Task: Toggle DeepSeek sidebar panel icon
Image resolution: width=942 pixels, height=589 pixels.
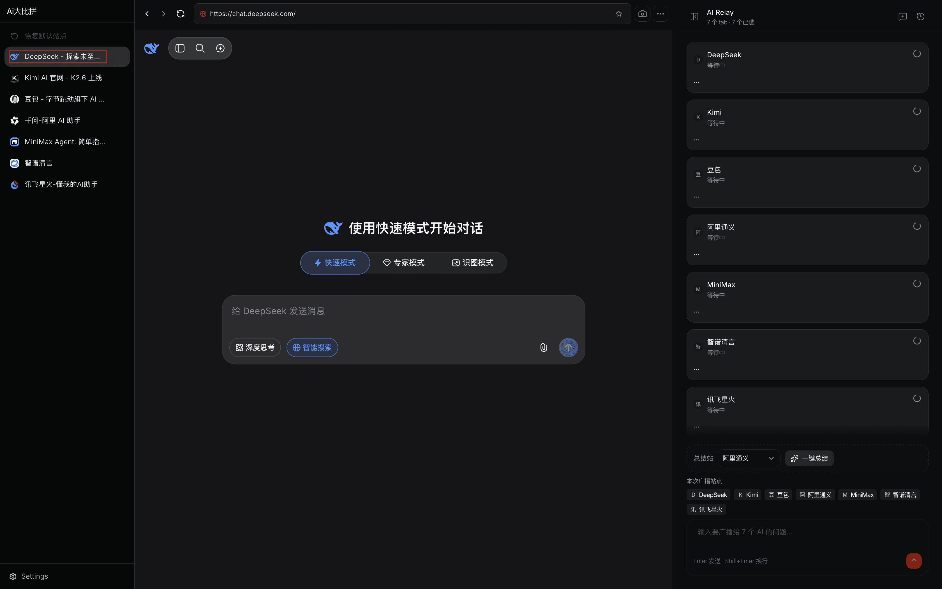Action: click(180, 48)
